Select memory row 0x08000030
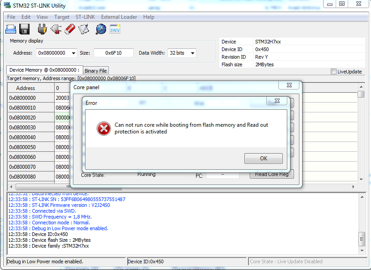 (31, 128)
